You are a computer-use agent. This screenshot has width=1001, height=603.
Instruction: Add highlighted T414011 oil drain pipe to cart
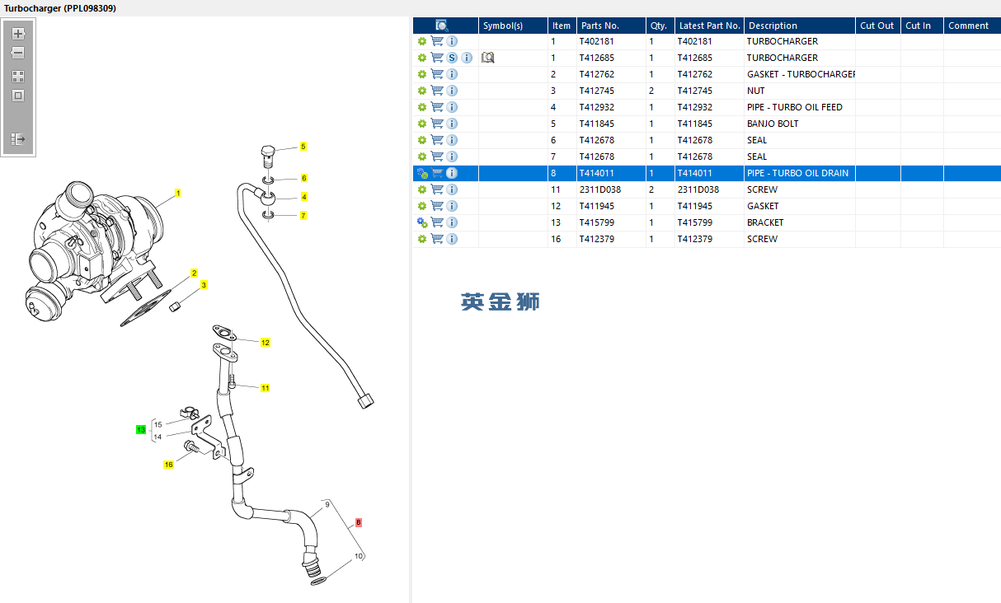tap(437, 173)
